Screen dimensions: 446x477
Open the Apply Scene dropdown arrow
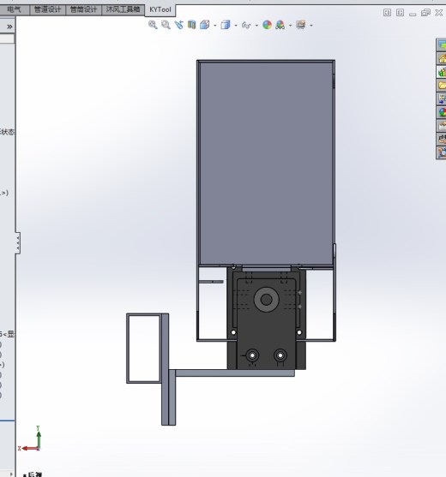[290, 26]
